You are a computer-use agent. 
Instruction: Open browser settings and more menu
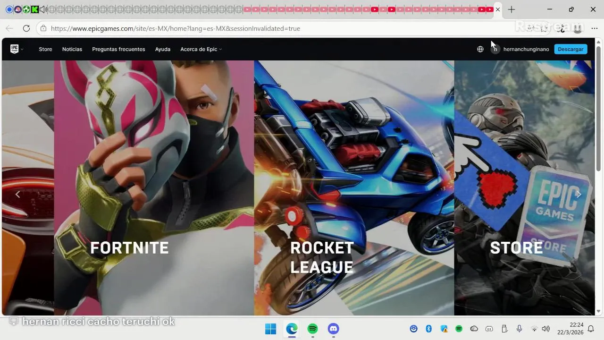pos(594,28)
